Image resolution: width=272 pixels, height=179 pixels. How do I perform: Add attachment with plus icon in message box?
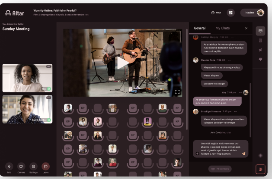pos(198,153)
